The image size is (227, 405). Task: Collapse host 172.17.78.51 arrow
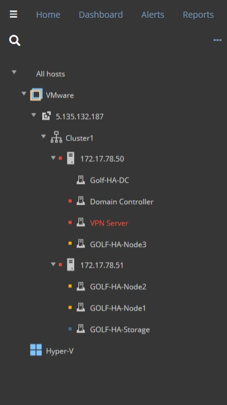pyautogui.click(x=53, y=264)
